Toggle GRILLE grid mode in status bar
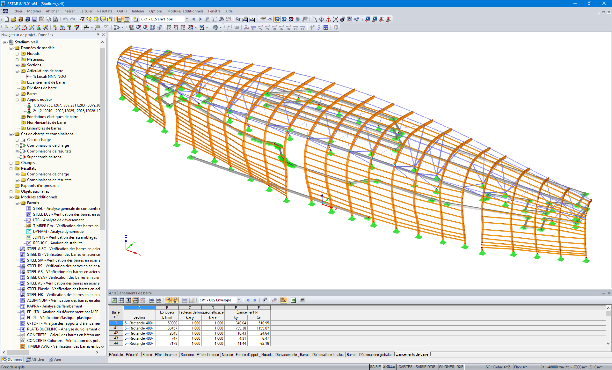Screen dimensions: 612x370 tap(389, 367)
